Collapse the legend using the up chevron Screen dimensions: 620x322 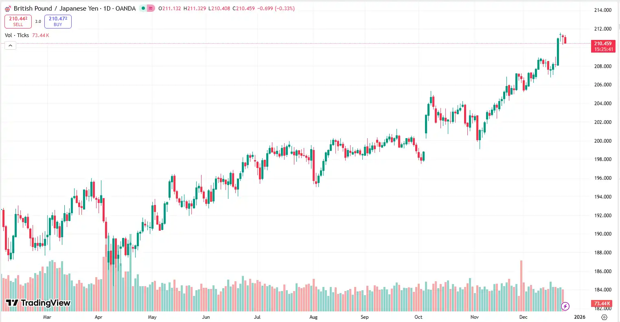(9, 45)
